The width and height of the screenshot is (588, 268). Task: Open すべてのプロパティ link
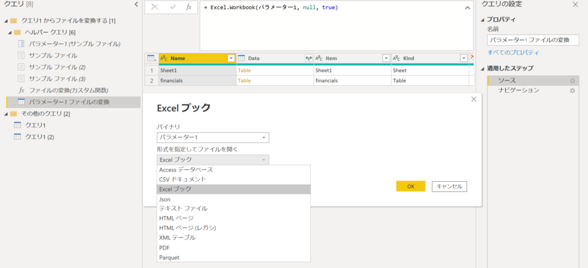tap(513, 52)
